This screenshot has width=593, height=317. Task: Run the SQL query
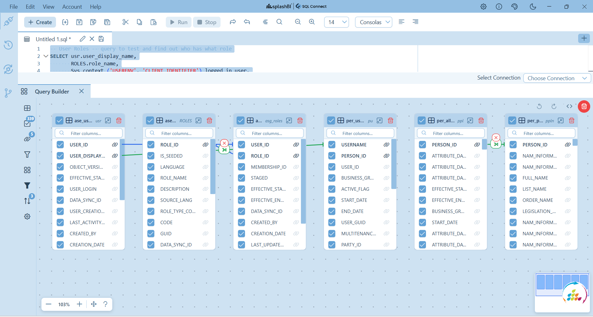point(179,22)
